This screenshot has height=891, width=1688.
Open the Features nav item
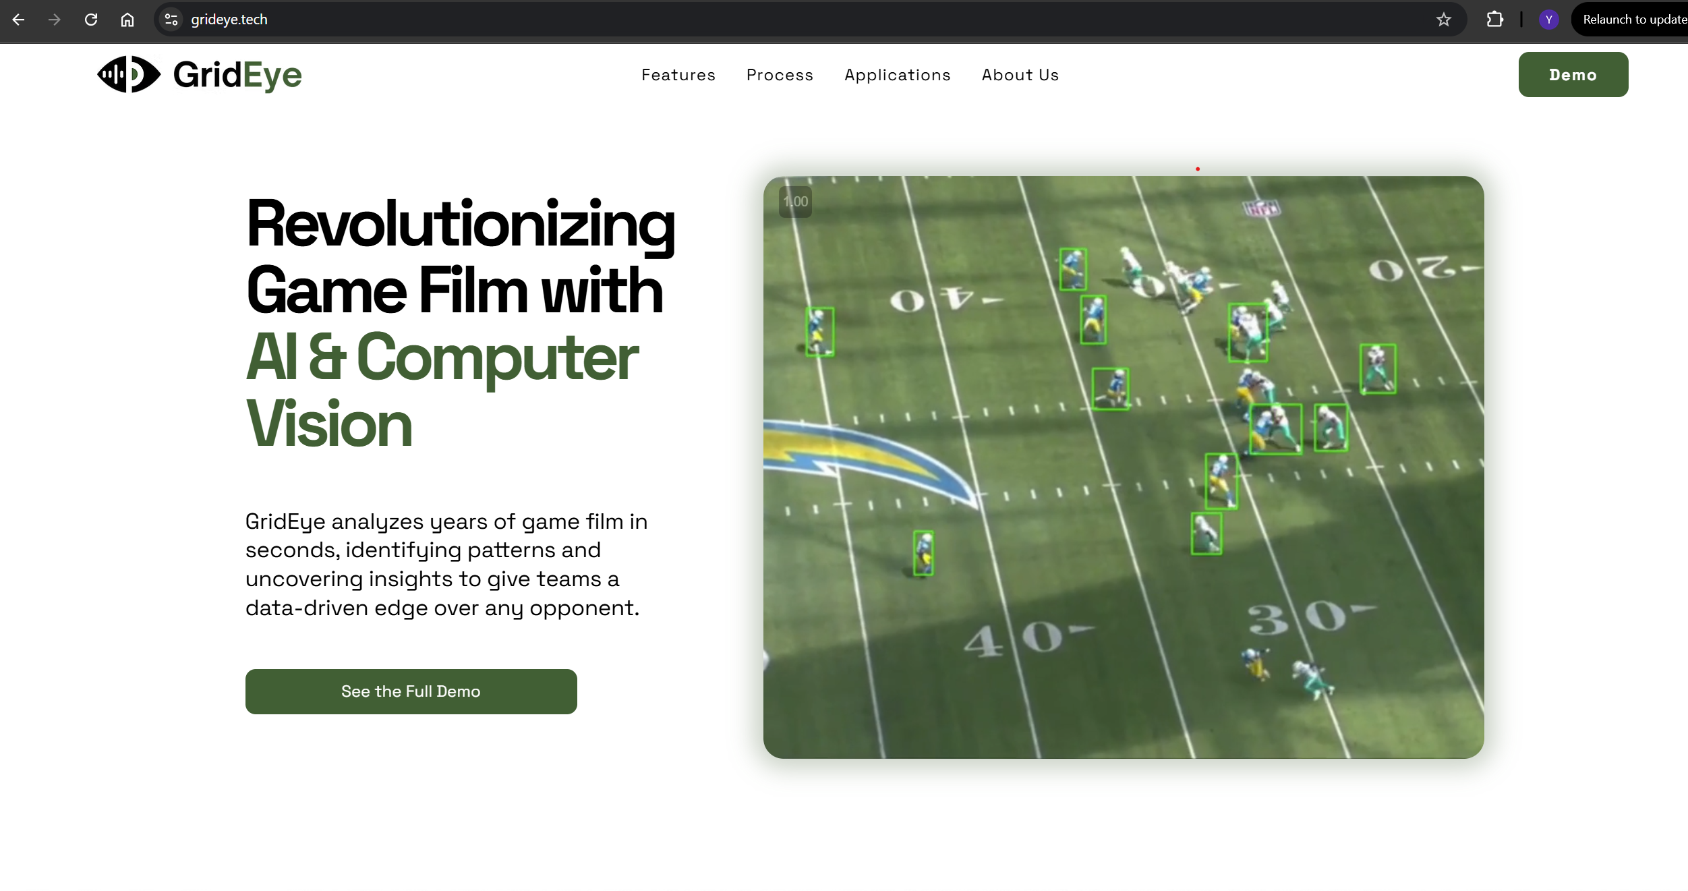(x=678, y=75)
